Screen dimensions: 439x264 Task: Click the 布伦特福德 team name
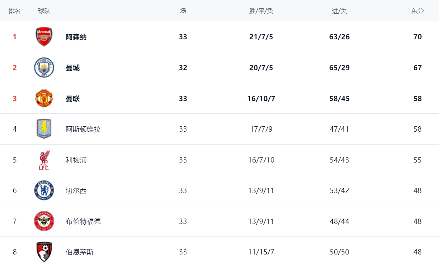click(83, 222)
